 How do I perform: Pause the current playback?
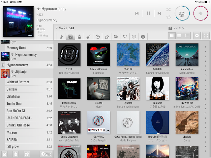coord(148,13)
